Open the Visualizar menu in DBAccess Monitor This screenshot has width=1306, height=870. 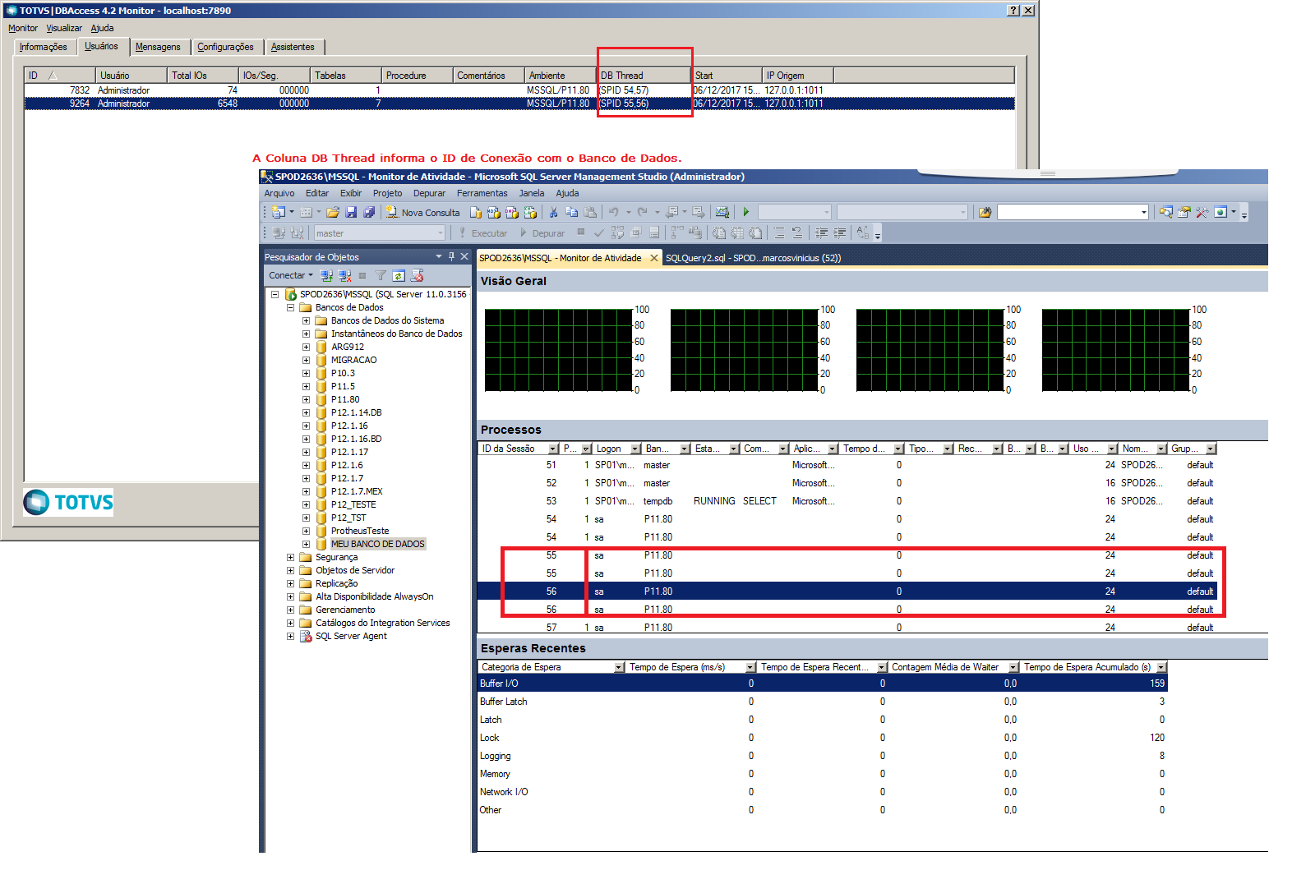[64, 28]
